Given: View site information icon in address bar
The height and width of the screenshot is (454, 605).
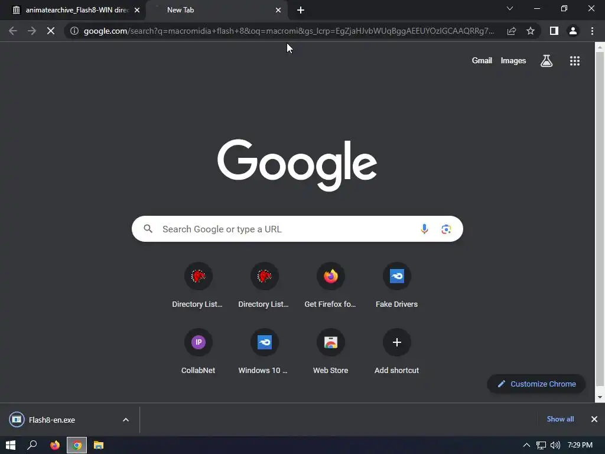Looking at the screenshot, I should point(74,31).
